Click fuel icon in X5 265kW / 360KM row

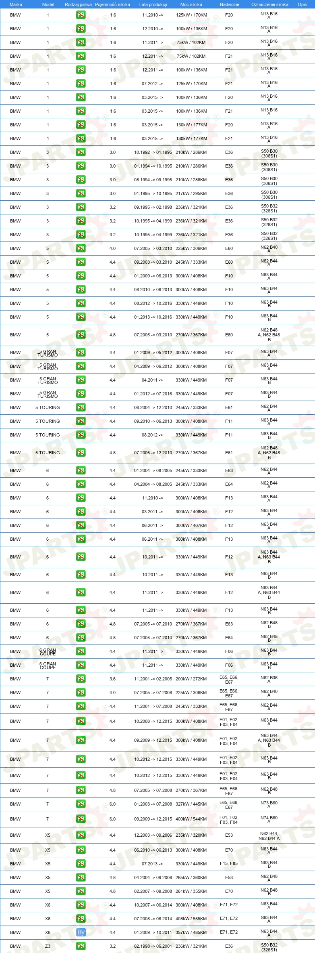(81, 877)
